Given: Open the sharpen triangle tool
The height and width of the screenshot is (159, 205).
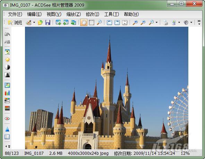Looking at the screenshot, I should click(x=7, y=129).
